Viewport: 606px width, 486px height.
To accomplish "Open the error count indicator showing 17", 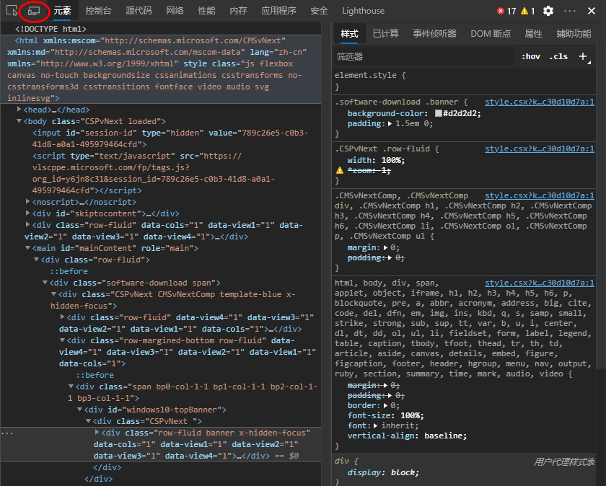I will pyautogui.click(x=506, y=11).
